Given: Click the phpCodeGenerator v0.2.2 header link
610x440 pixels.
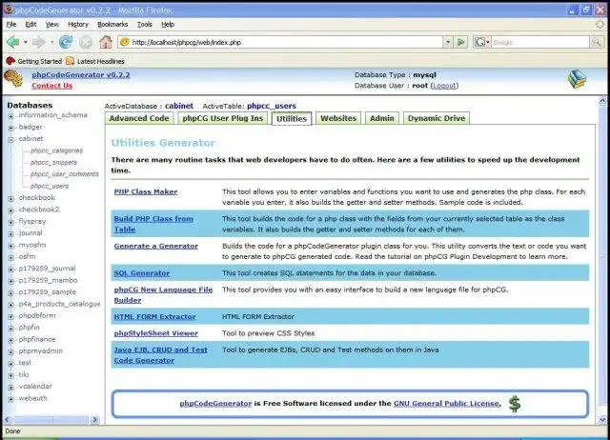Looking at the screenshot, I should 81,74.
